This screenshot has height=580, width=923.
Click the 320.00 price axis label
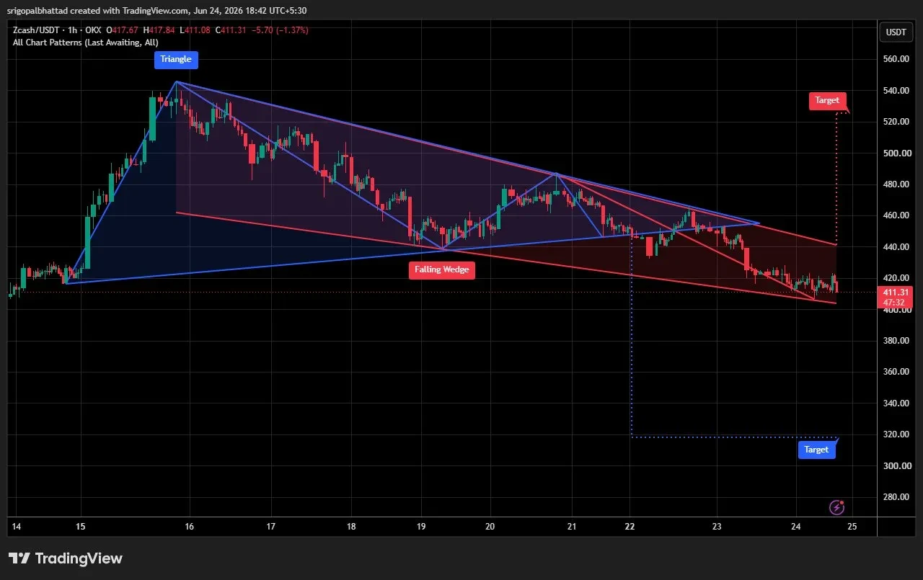point(898,434)
